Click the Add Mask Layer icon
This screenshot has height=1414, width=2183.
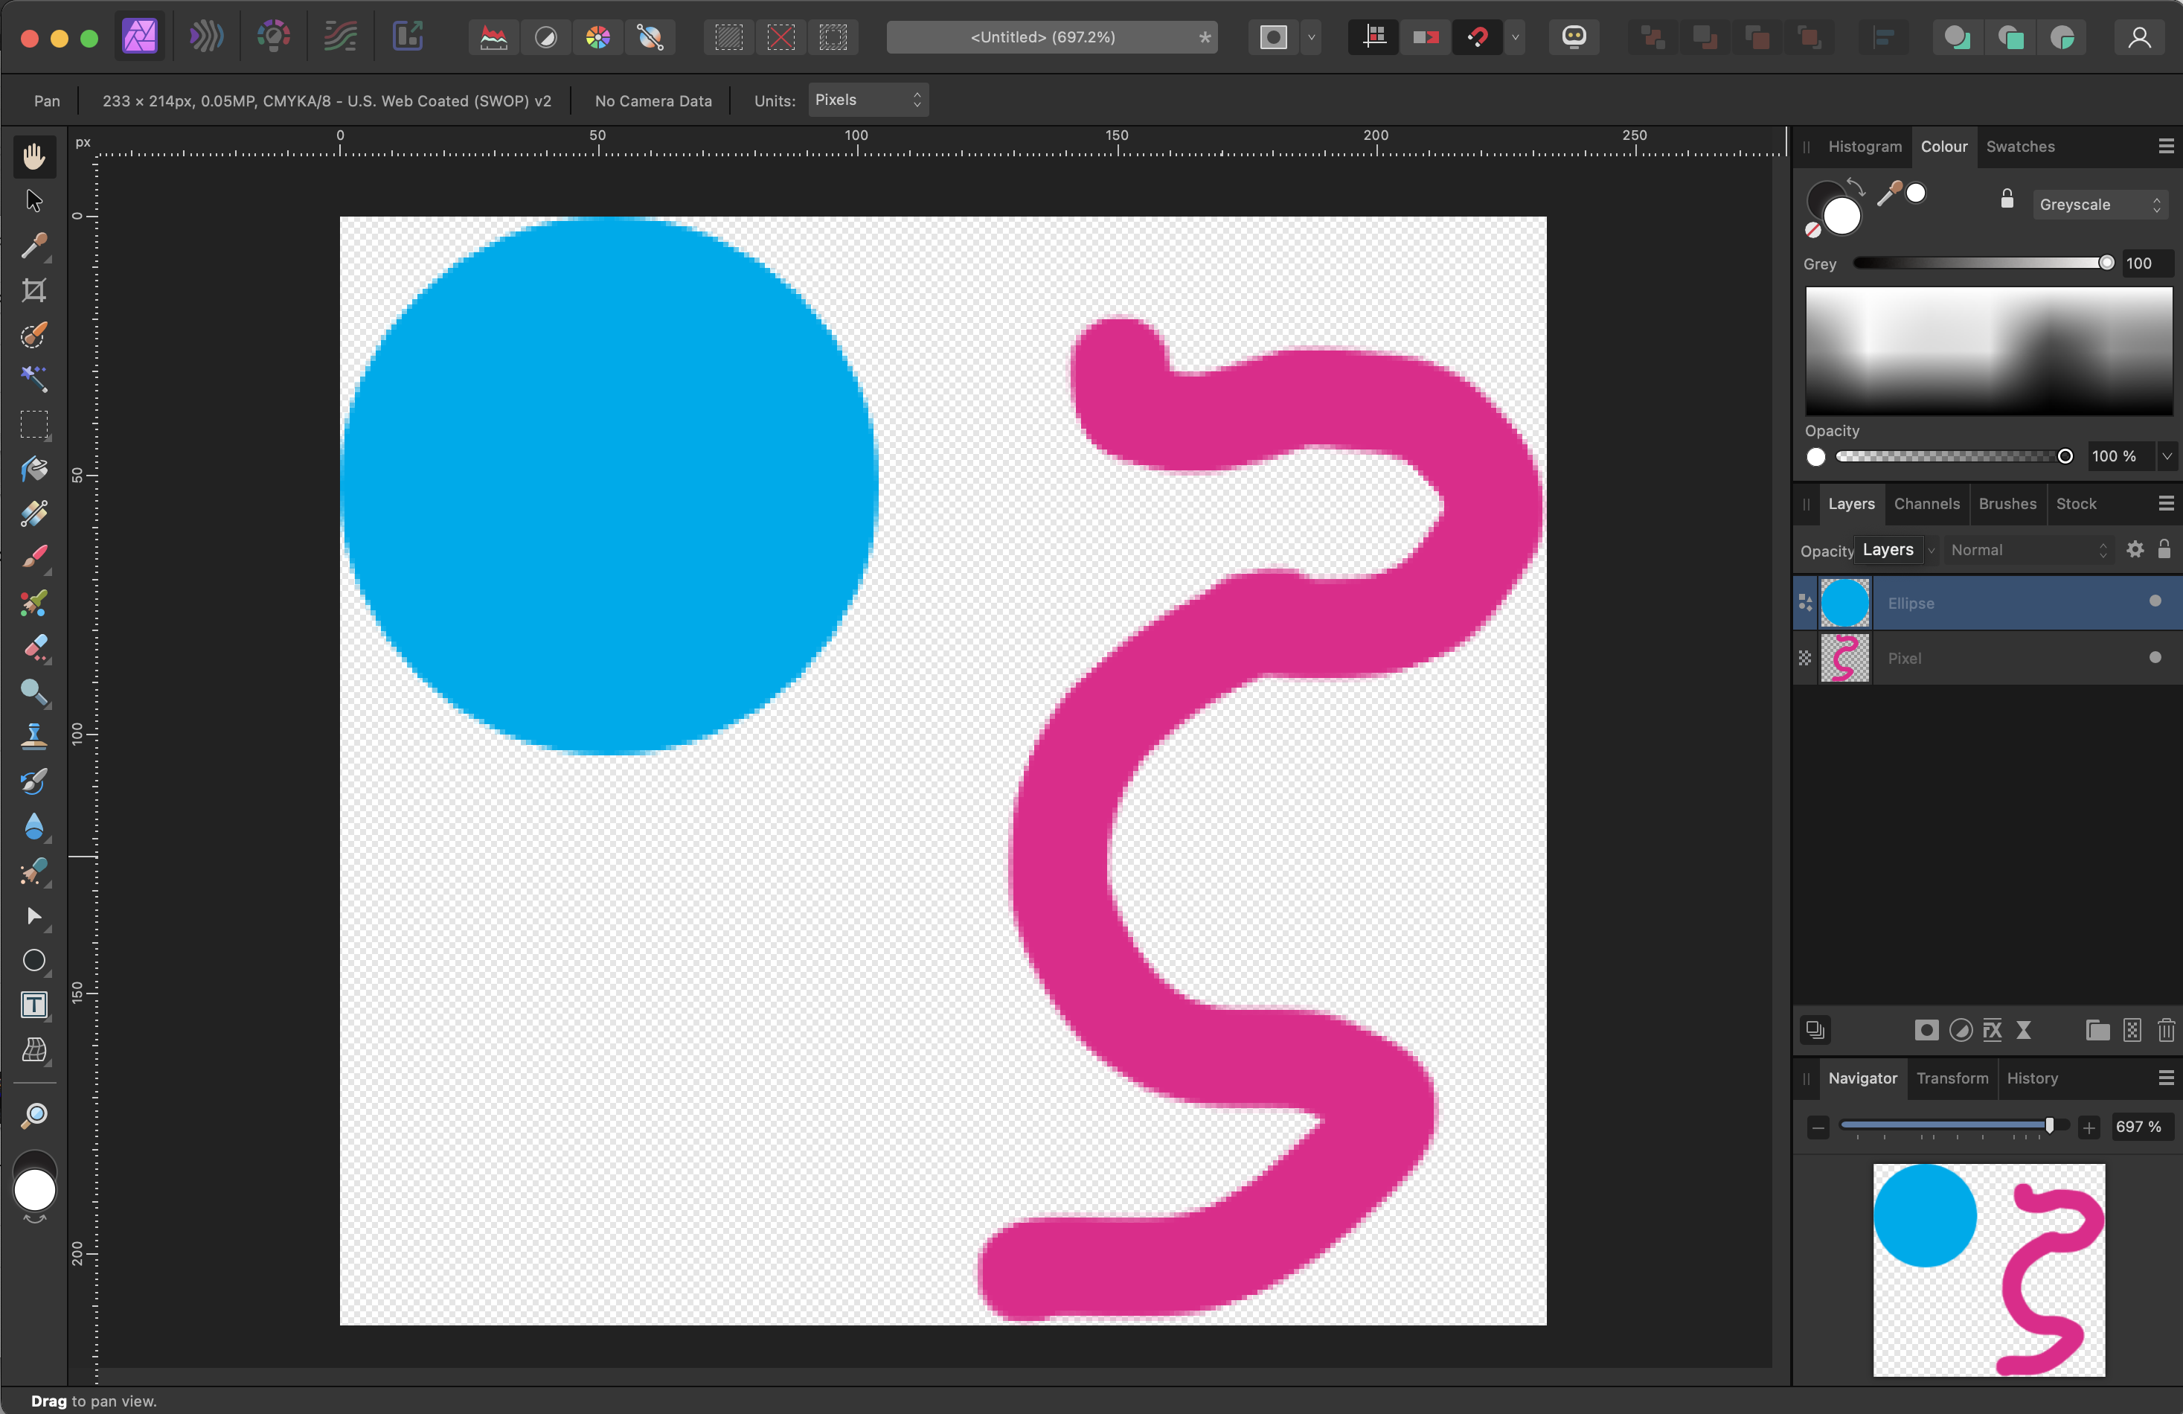point(1926,1031)
